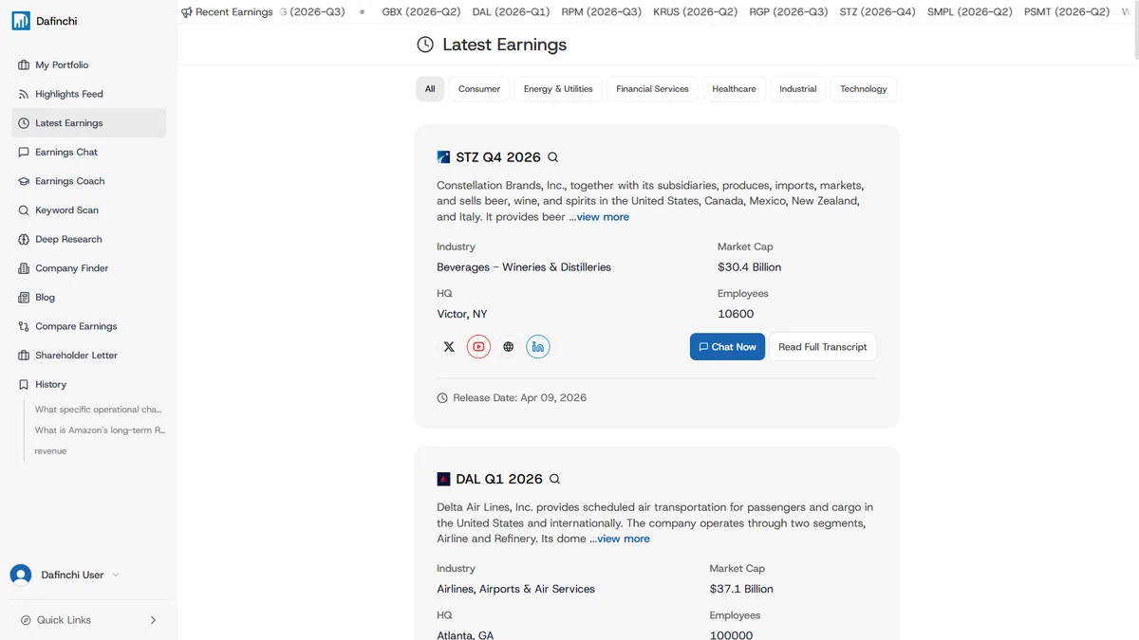The image size is (1139, 640).
Task: Click the Dafinchi User avatar
Action: 21,575
